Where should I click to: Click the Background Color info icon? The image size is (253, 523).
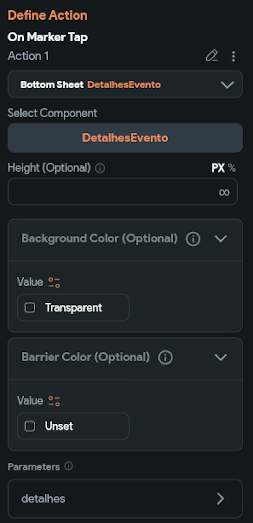point(193,239)
